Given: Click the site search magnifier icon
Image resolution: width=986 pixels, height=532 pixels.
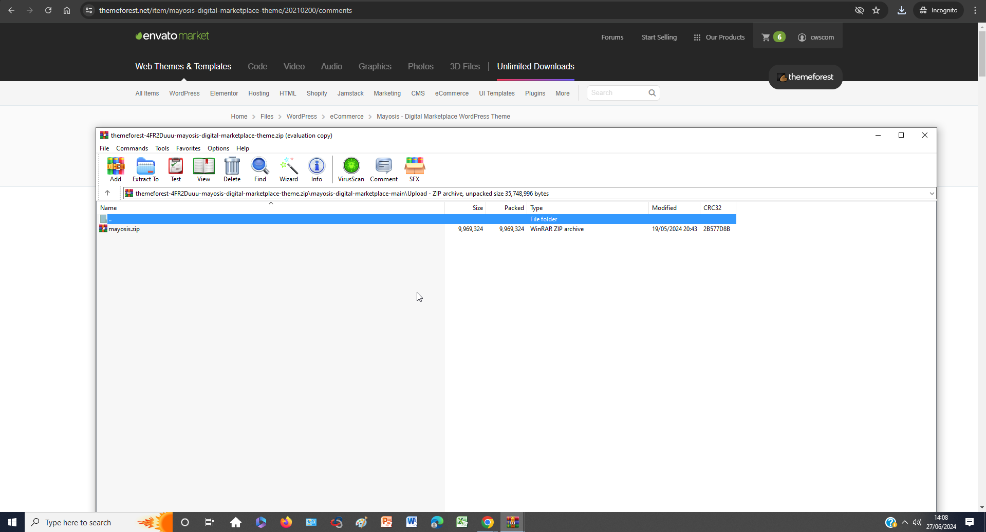Looking at the screenshot, I should click(652, 93).
